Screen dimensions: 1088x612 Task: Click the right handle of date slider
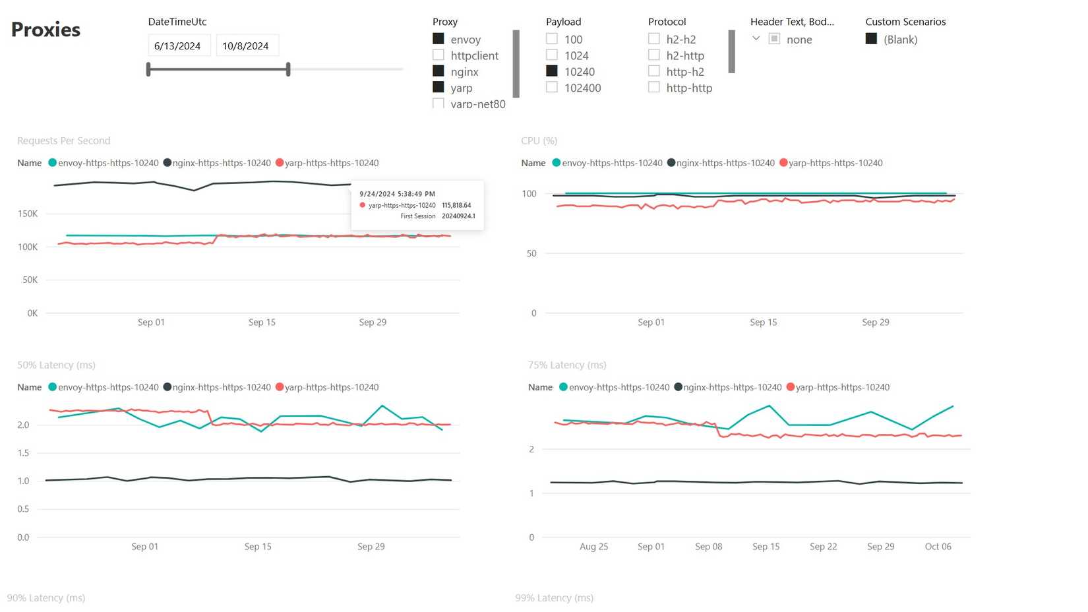(288, 69)
